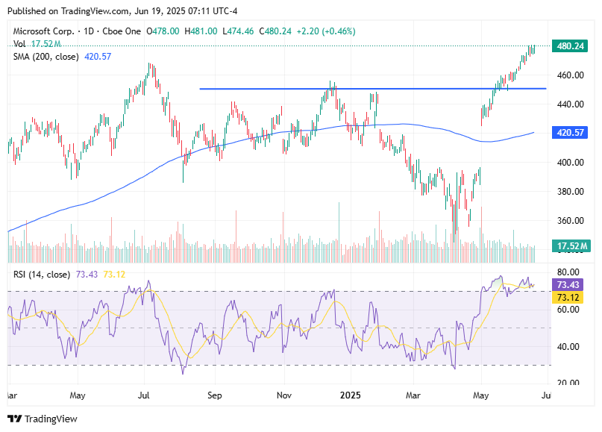
Task: Click the 2025 year label on time axis
Action: (350, 395)
